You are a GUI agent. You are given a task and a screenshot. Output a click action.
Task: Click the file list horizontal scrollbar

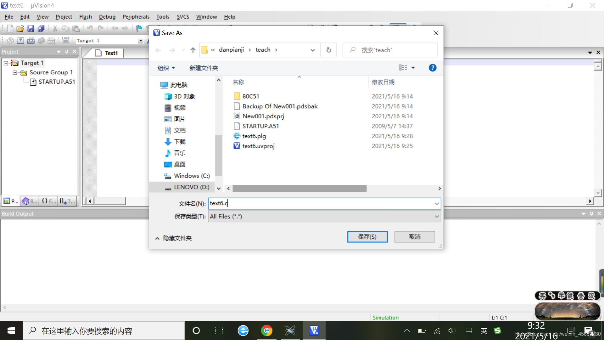point(299,189)
